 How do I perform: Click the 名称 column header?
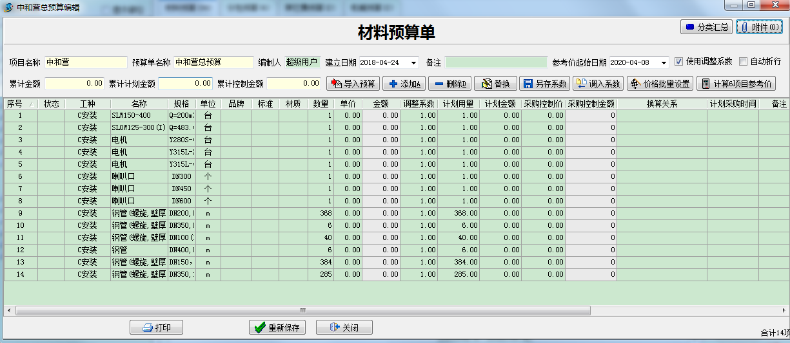click(x=139, y=104)
